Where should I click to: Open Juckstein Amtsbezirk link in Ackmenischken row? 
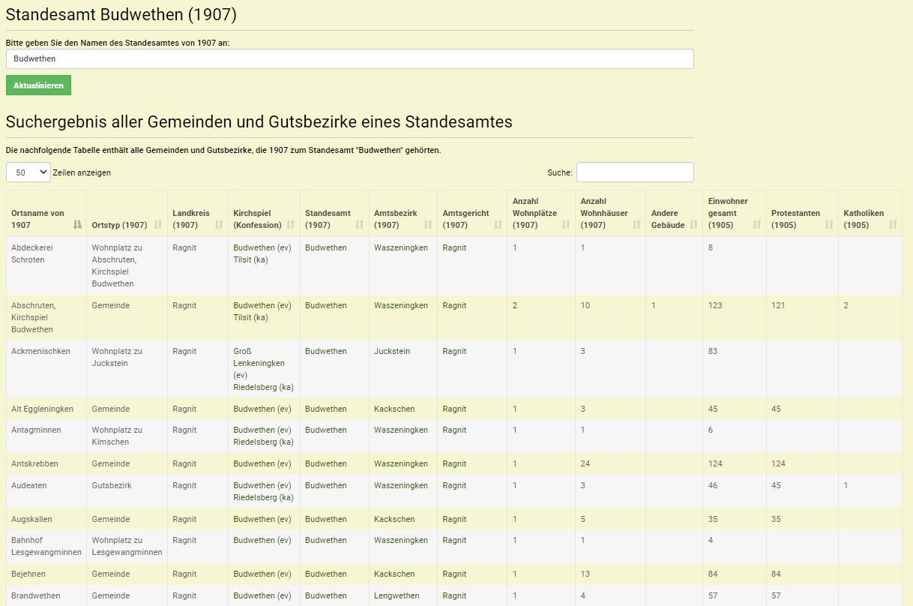click(392, 351)
